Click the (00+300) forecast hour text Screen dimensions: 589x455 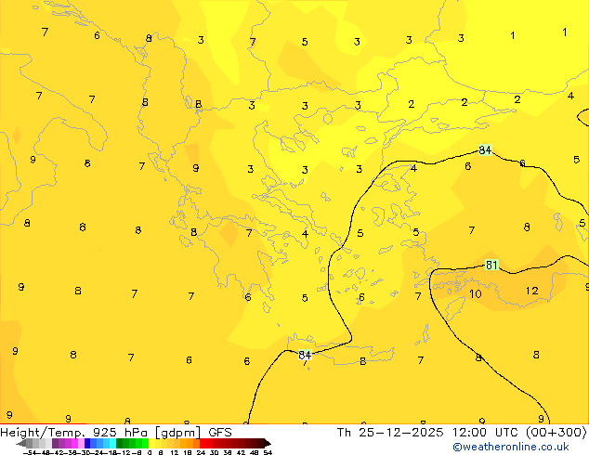point(556,433)
